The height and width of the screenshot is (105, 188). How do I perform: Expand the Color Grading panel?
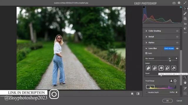146,31
